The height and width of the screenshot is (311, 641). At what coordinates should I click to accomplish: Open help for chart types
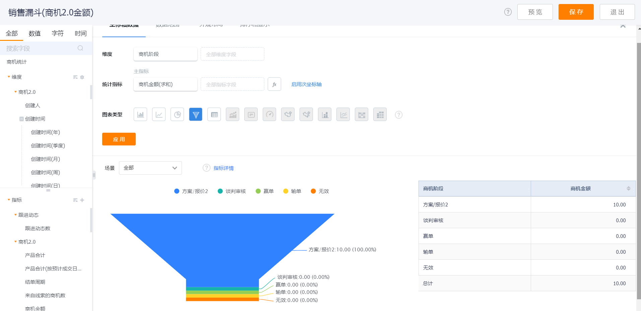point(398,115)
